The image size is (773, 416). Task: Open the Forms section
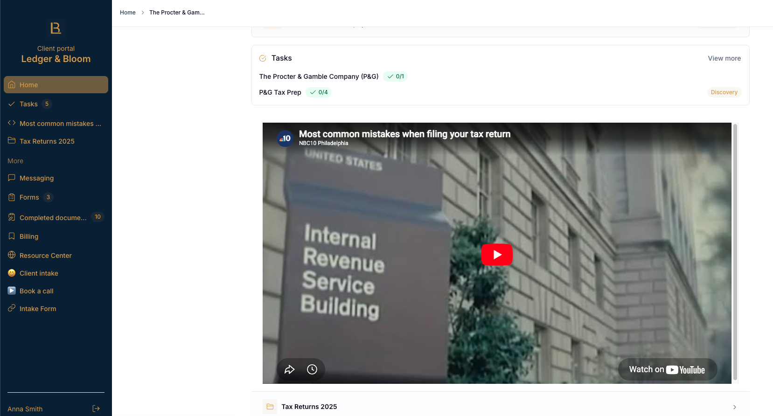(56, 197)
